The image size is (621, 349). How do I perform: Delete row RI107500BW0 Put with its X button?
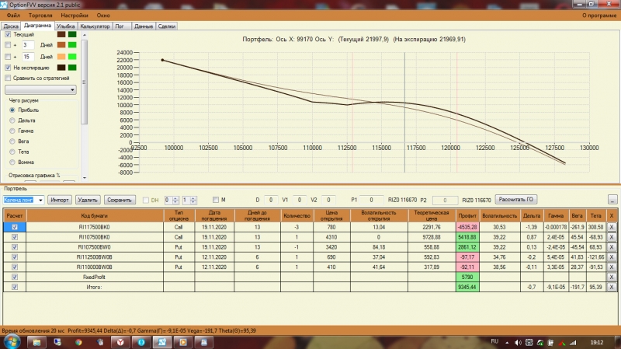tap(612, 247)
